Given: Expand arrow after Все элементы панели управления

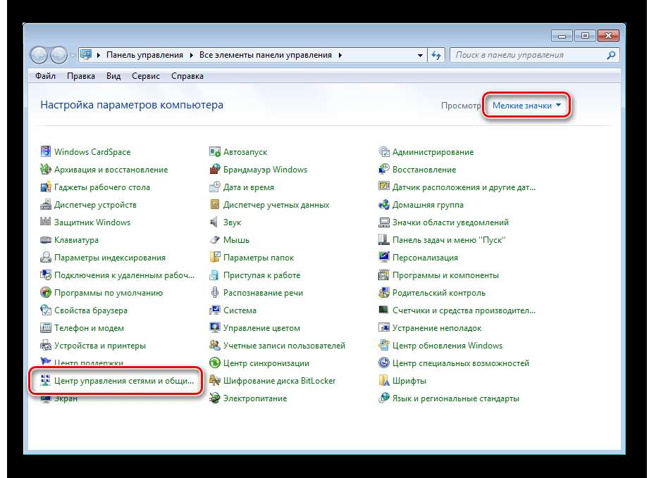Looking at the screenshot, I should pyautogui.click(x=340, y=55).
